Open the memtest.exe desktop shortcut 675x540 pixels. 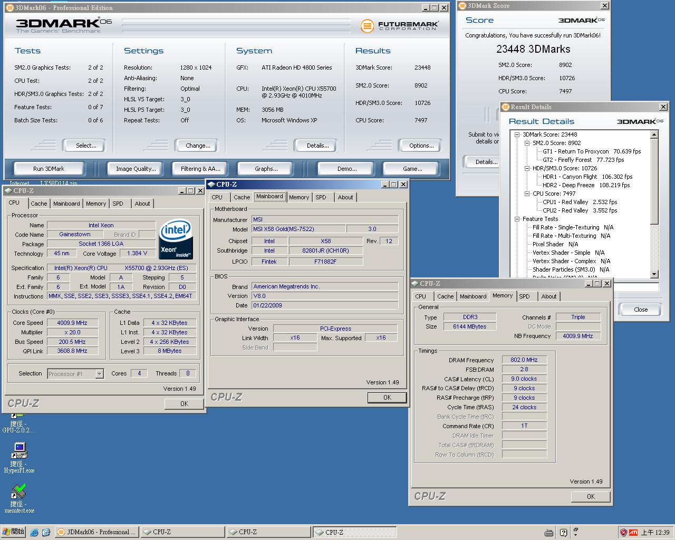click(19, 498)
